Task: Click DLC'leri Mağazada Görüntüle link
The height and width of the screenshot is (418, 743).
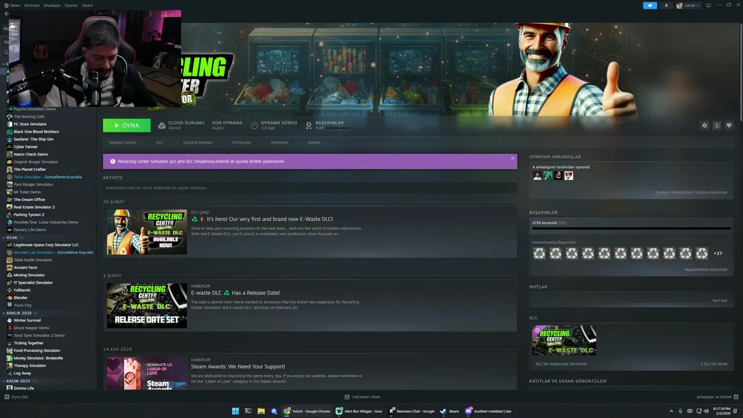Action: (561, 364)
